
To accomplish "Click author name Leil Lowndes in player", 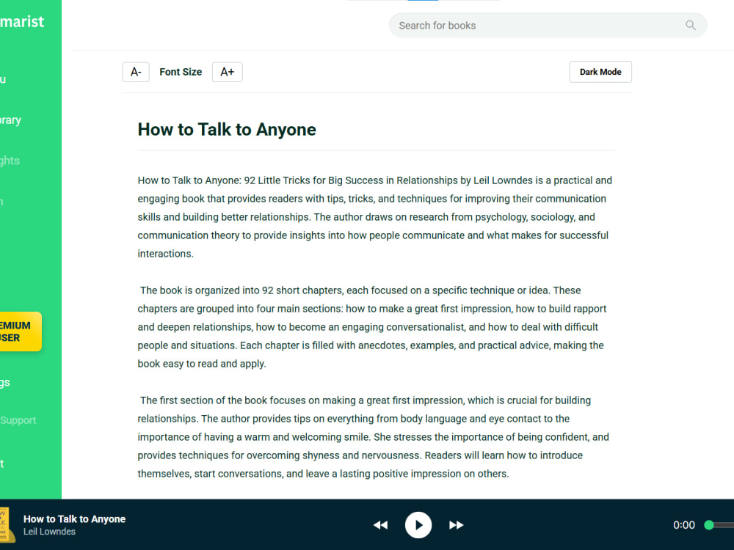I will coord(49,532).
